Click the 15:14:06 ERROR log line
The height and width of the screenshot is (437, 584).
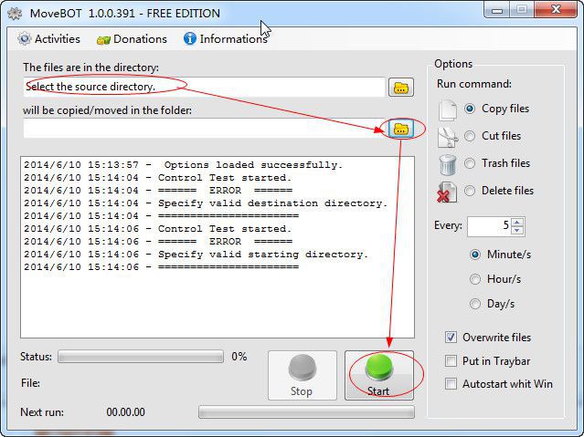(x=158, y=242)
